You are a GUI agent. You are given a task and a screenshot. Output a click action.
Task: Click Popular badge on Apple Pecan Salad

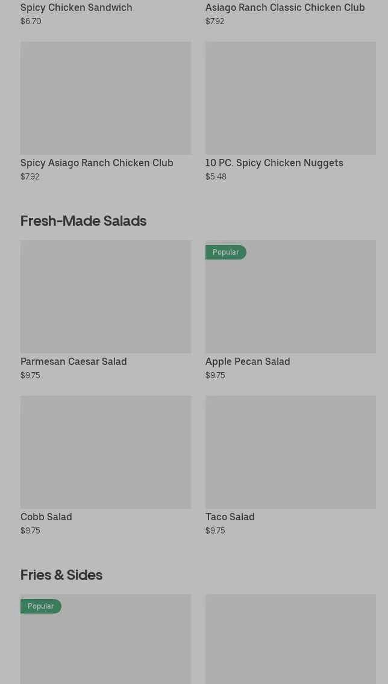(226, 252)
